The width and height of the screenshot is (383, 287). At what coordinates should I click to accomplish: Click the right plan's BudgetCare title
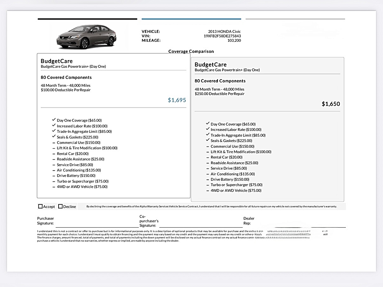[211, 65]
